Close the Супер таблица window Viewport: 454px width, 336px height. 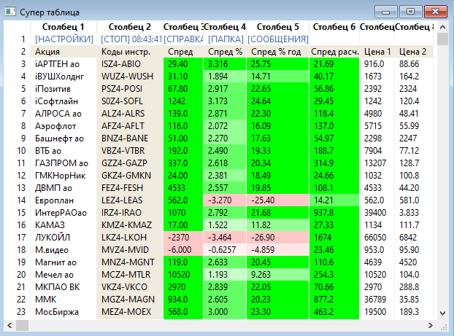436,12
